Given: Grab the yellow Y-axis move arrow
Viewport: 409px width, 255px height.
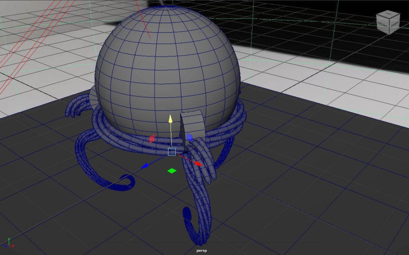Looking at the screenshot, I should click(171, 120).
